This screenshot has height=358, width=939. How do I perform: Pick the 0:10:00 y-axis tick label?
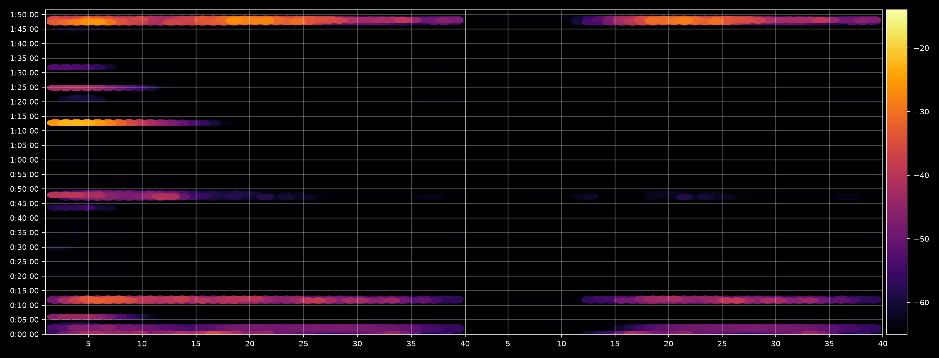(x=24, y=305)
